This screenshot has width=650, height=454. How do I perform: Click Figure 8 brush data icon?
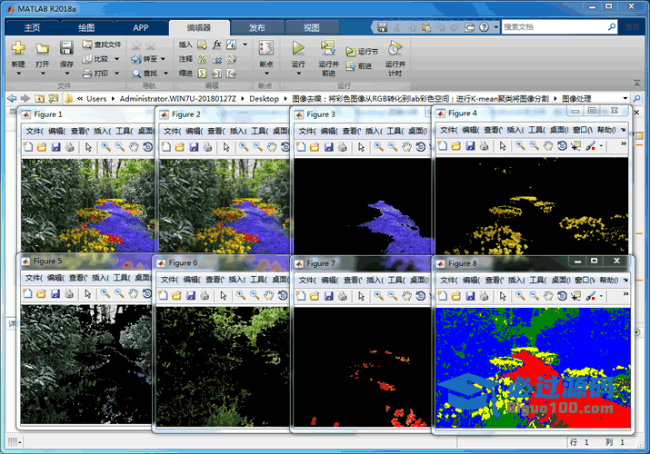591,296
